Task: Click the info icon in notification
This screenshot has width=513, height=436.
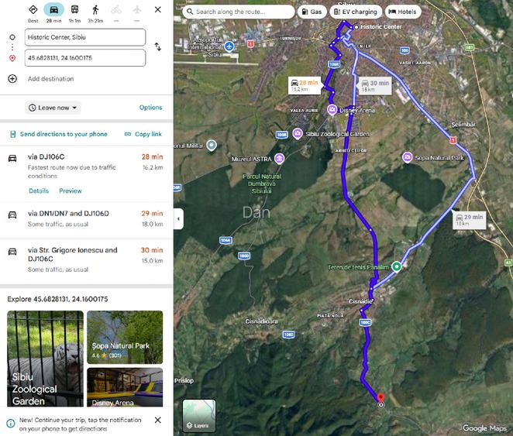Action: coord(11,424)
